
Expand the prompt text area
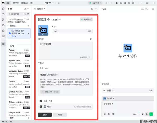tap(89, 57)
